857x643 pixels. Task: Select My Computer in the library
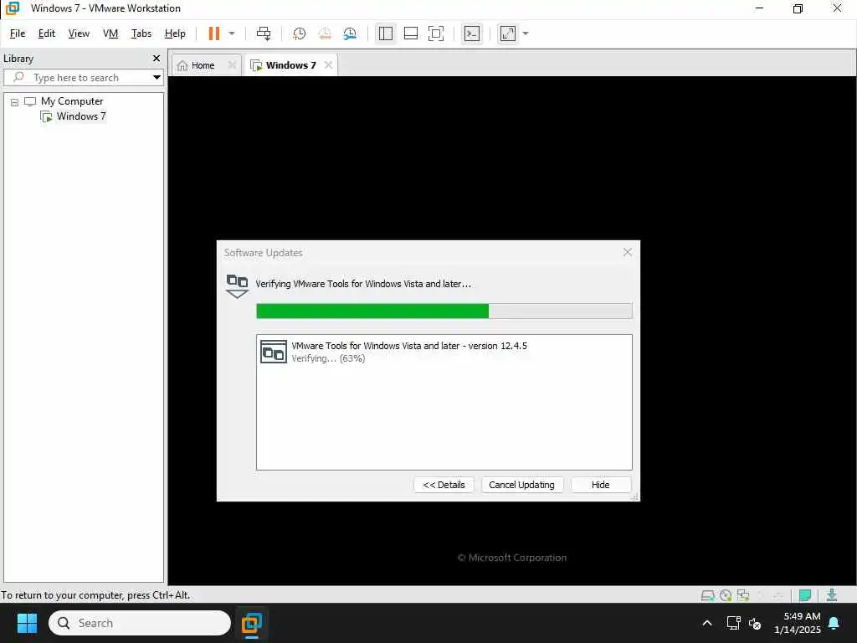pos(72,101)
